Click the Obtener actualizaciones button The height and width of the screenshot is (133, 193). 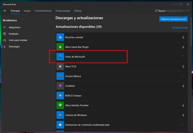[x=173, y=19]
